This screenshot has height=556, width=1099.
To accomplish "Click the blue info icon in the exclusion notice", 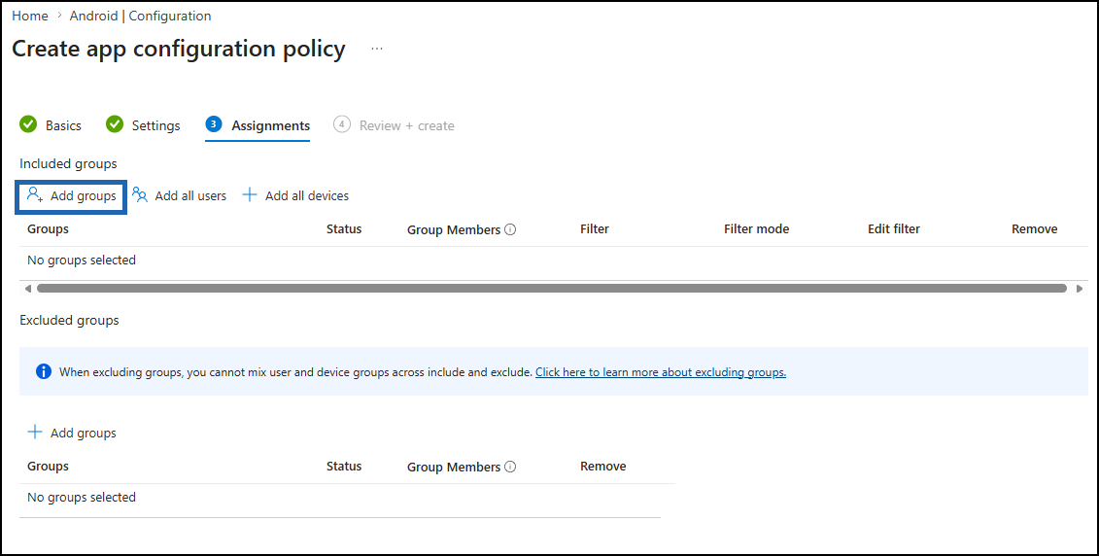I will 44,371.
